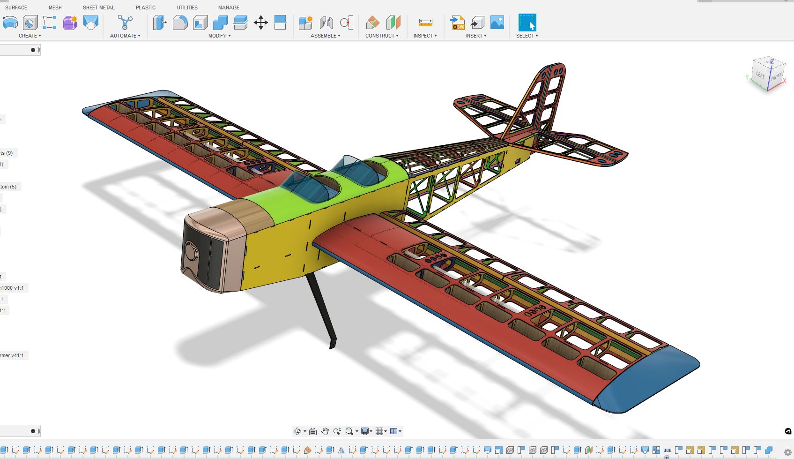Open the UTILITIES tab
The image size is (794, 459).
(x=187, y=8)
